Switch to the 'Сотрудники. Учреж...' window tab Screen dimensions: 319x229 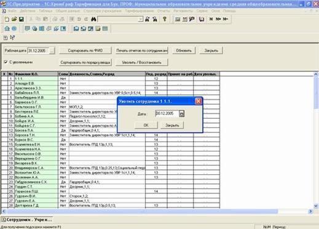tap(27, 220)
